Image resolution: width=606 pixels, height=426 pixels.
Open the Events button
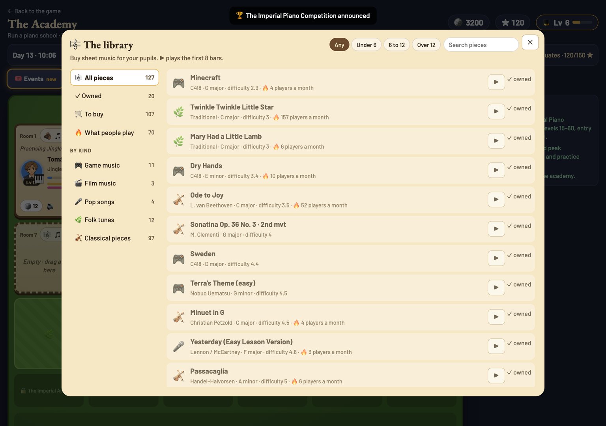[x=36, y=79]
